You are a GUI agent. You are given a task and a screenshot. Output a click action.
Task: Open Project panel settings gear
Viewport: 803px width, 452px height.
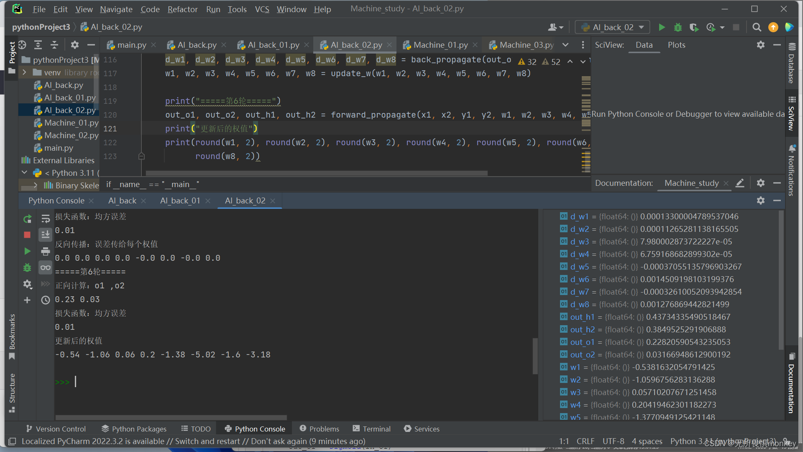(74, 45)
